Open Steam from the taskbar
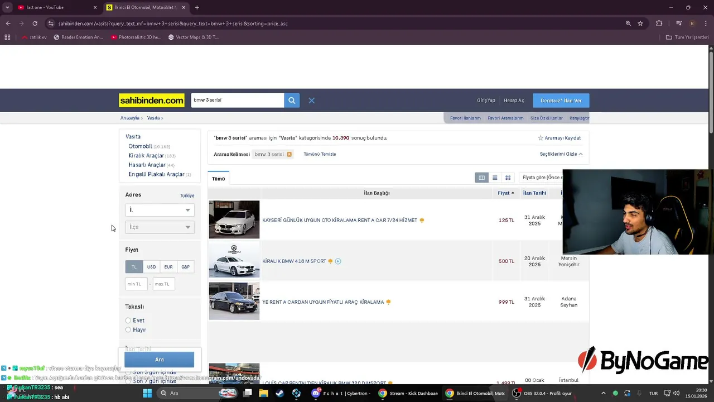The width and height of the screenshot is (714, 402). point(279,393)
